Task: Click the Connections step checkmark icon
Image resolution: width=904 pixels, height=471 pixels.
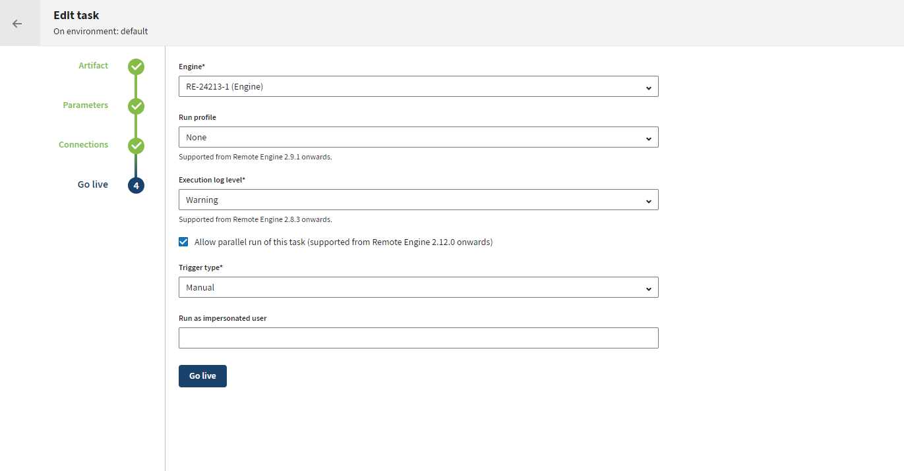Action: coord(136,146)
